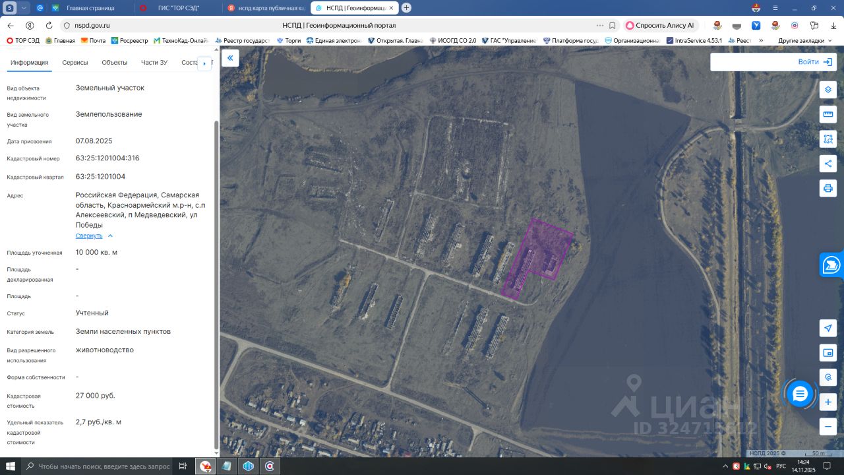Switch to the Информация tab
Viewport: 844px width, 475px height.
(30, 63)
